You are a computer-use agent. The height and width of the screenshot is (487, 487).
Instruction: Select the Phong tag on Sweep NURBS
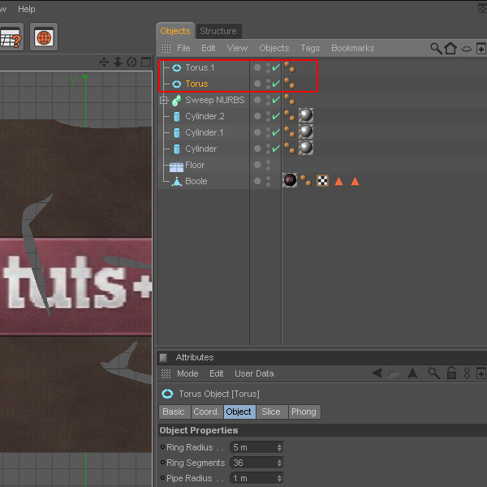(x=290, y=99)
